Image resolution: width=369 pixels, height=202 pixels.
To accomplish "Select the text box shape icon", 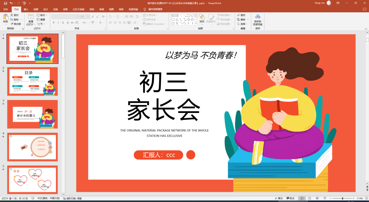I will click(173, 15).
